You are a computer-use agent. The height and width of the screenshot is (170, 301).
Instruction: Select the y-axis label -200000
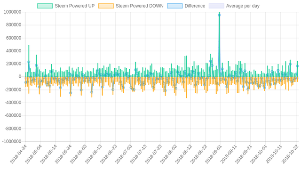coord(13,90)
